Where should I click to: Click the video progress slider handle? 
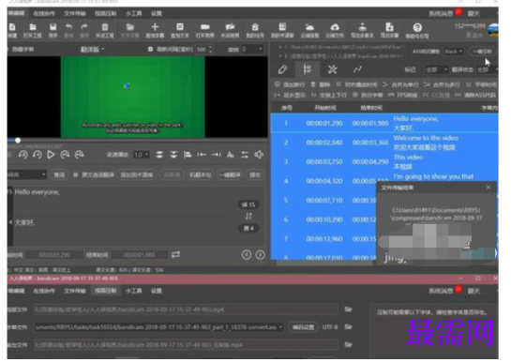(18, 140)
